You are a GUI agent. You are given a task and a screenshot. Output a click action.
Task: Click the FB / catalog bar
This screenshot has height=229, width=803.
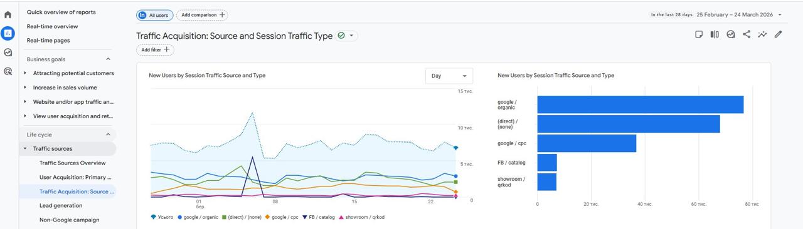point(547,163)
